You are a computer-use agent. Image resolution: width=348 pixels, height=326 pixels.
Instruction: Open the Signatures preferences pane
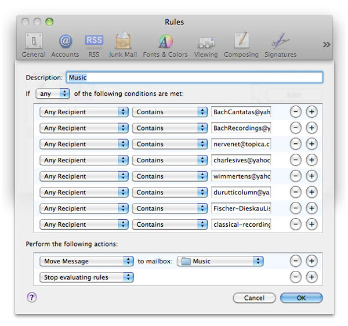(x=281, y=45)
